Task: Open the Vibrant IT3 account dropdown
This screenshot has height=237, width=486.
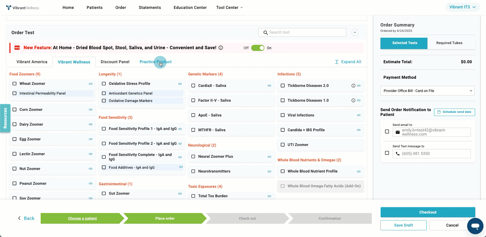Action: pos(462,7)
